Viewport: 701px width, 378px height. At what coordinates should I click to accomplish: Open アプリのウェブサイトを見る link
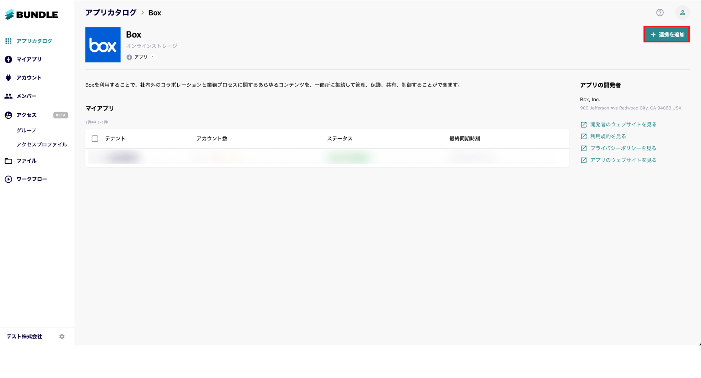point(623,160)
